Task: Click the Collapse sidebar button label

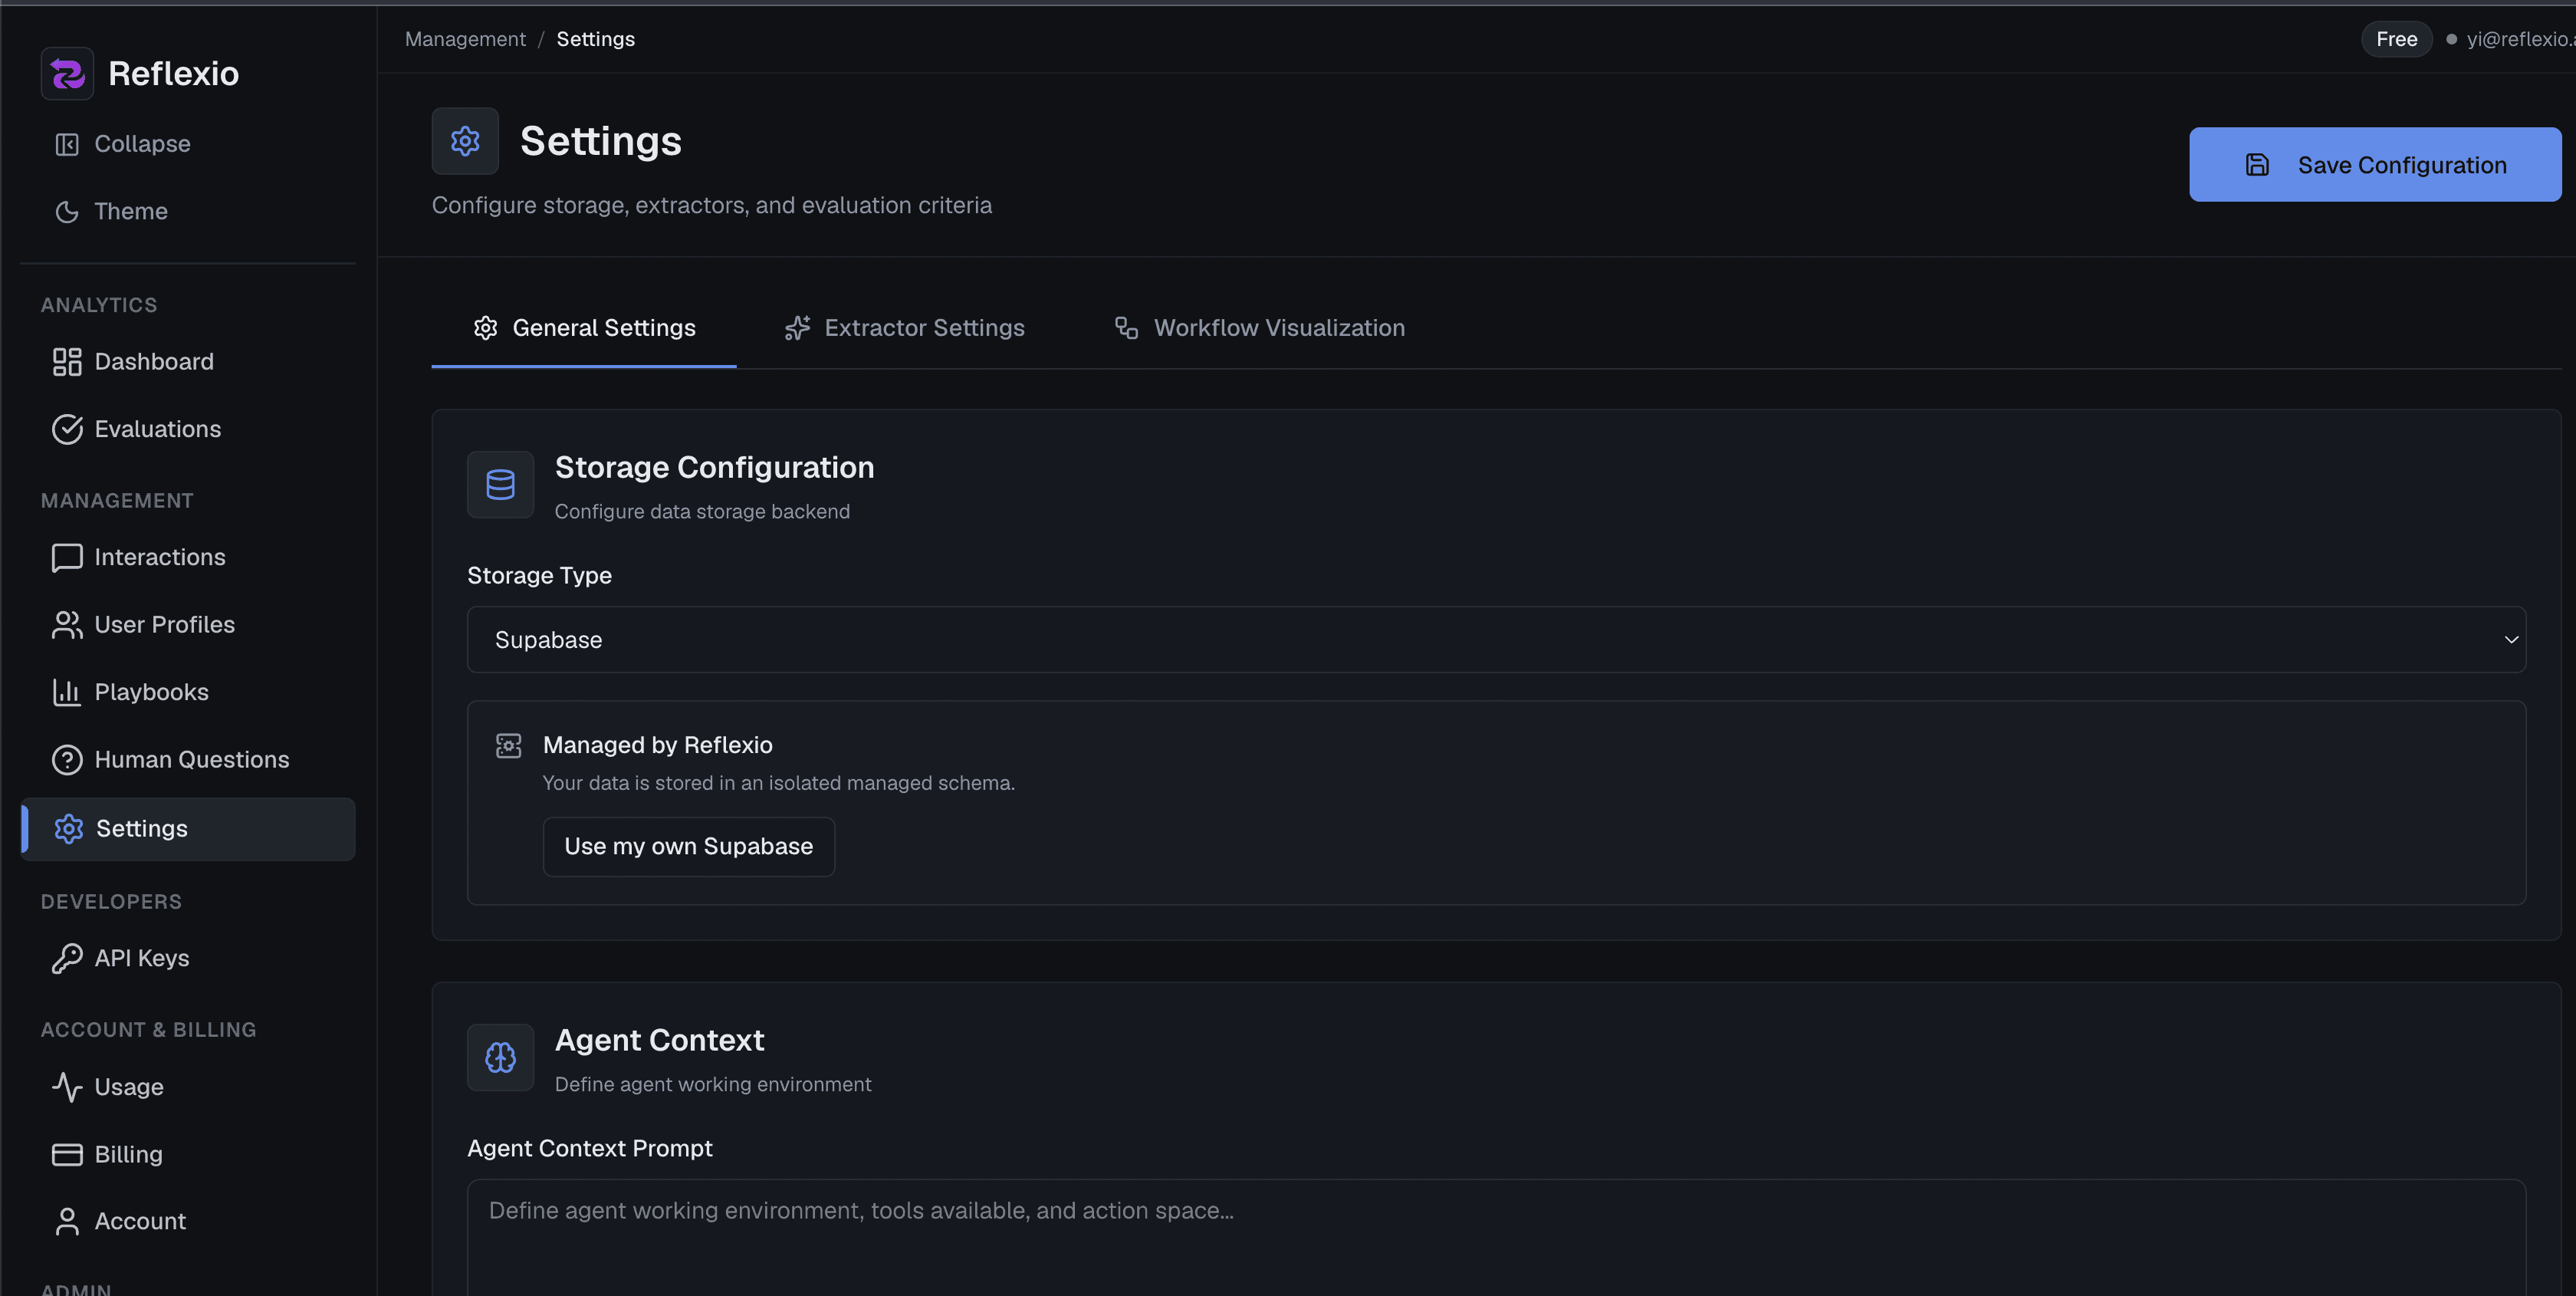Action: 142,144
